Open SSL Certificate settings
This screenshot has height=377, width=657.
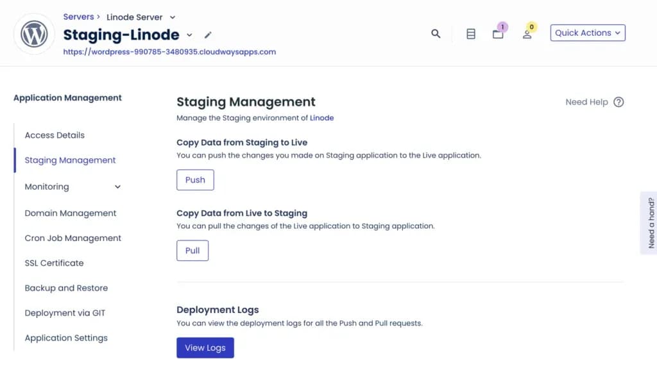pyautogui.click(x=54, y=263)
